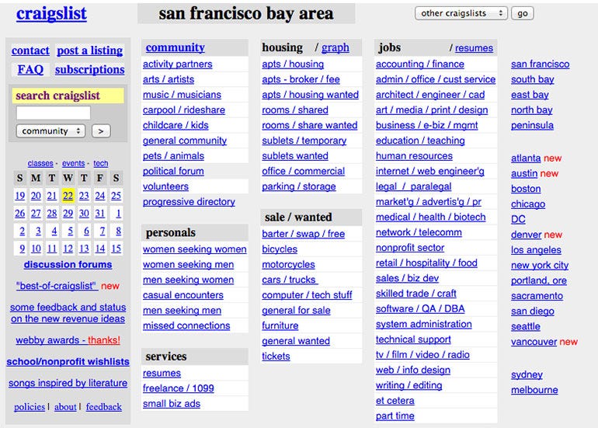598x428 pixels.
Task: Select highlighted calendar date 22
Action: pos(68,196)
